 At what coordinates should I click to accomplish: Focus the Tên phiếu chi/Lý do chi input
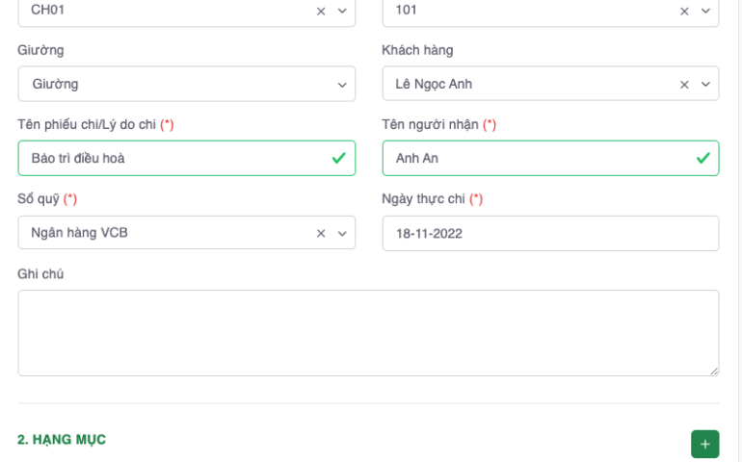pos(173,158)
